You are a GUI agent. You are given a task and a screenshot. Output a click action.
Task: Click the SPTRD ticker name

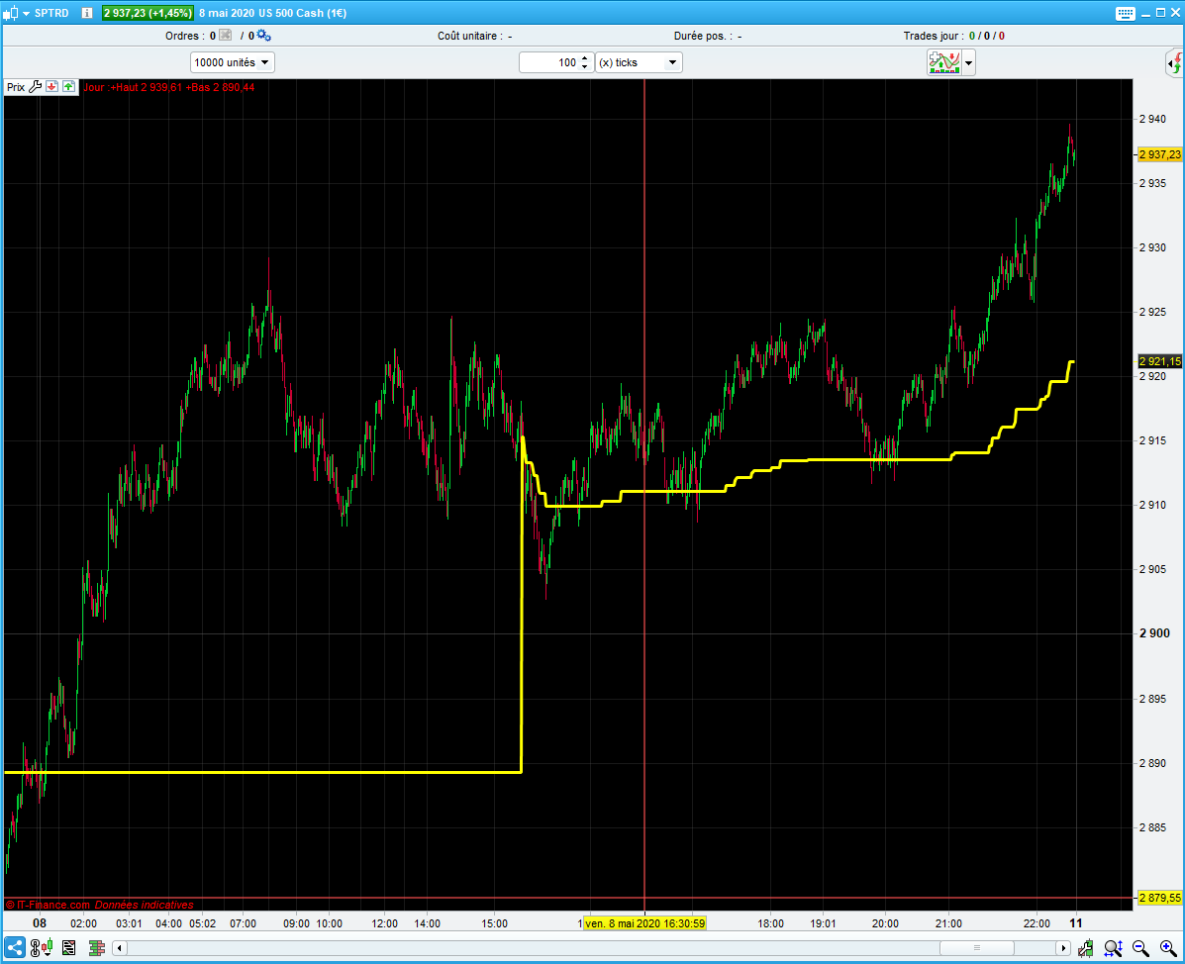(x=51, y=13)
